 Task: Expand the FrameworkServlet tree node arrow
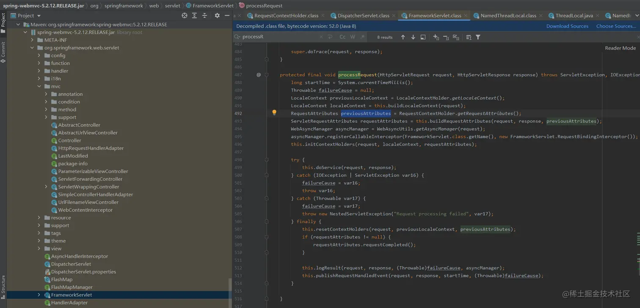tap(39, 295)
